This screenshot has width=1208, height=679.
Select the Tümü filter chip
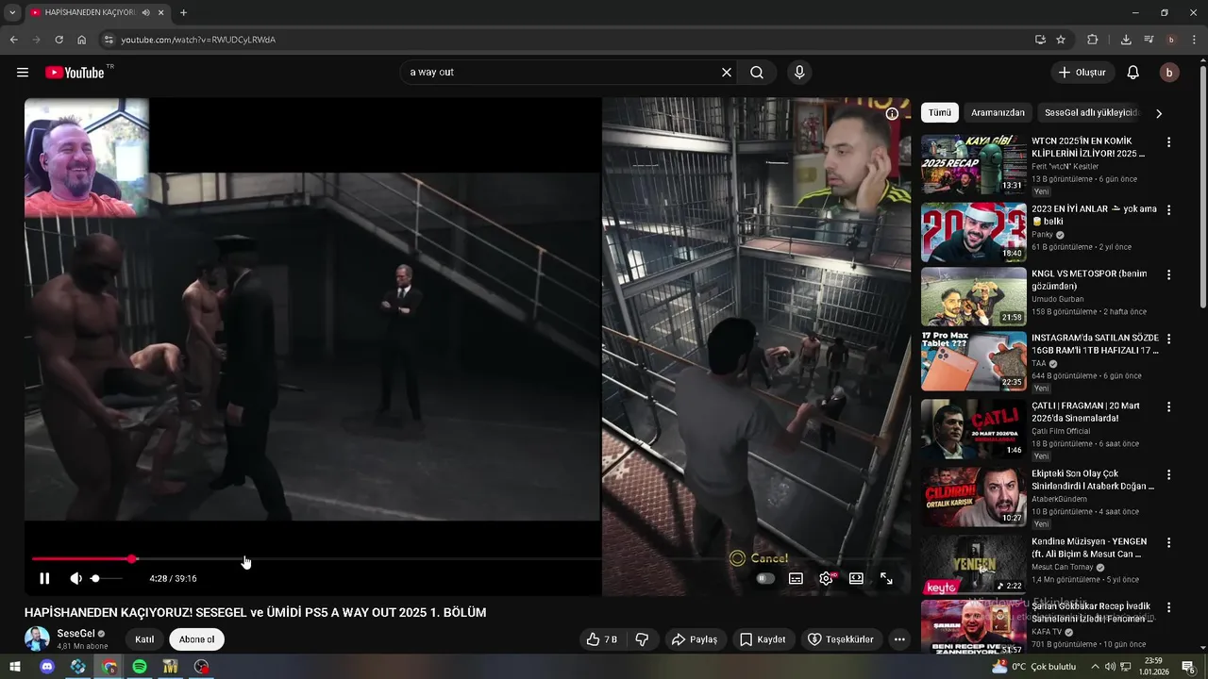coord(940,112)
